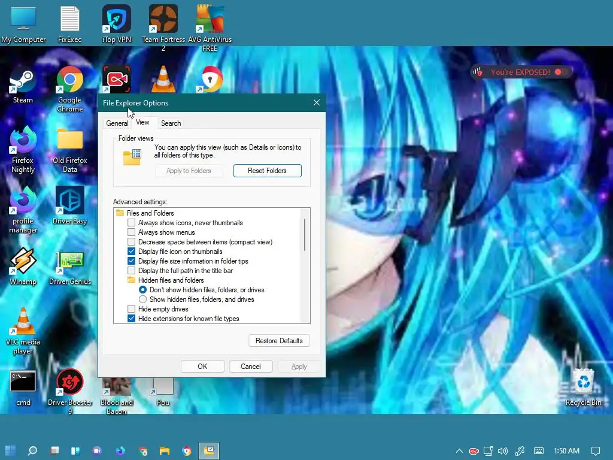Launch the Driver Booster 9 shortcut
The height and width of the screenshot is (460, 613).
(x=70, y=392)
